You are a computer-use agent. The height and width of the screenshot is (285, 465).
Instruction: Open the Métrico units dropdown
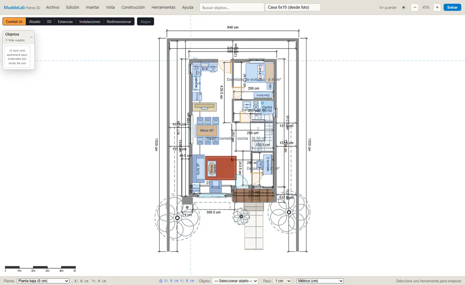[320, 281]
